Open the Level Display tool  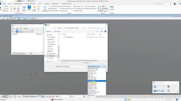tap(34, 8)
